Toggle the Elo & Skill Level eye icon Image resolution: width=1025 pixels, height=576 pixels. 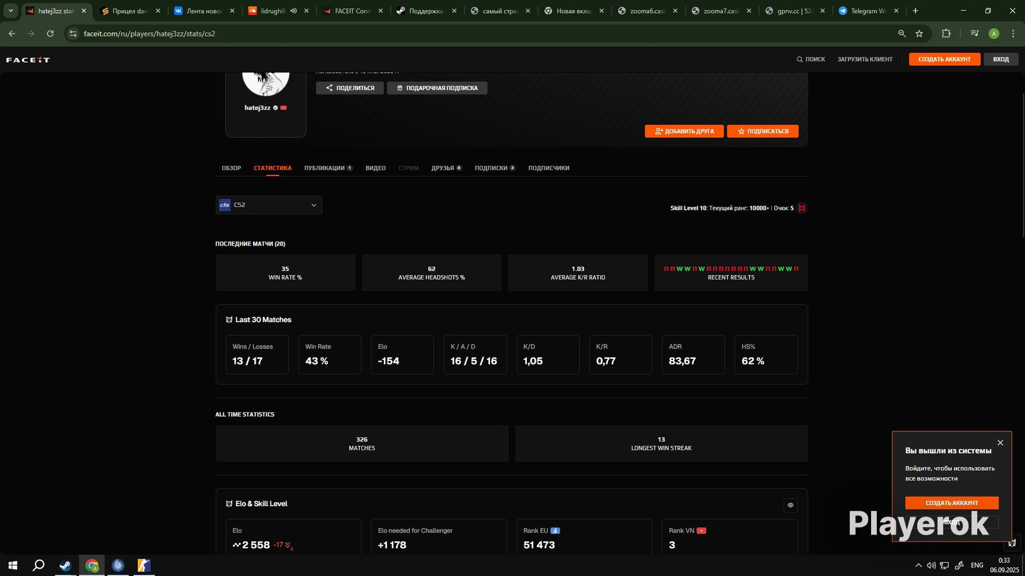[x=790, y=505]
